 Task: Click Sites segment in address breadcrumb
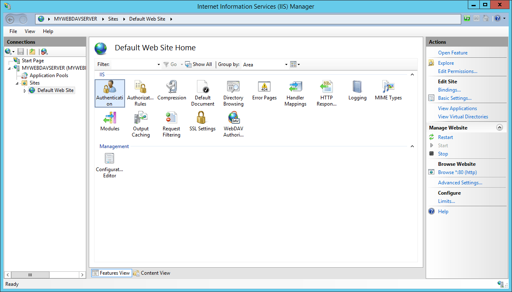coord(113,19)
